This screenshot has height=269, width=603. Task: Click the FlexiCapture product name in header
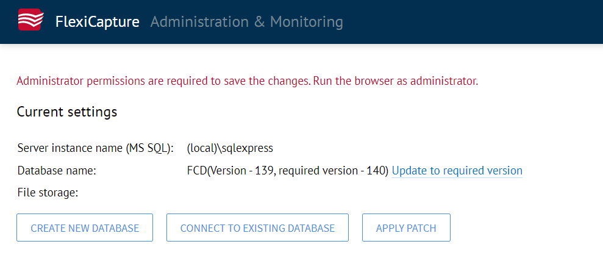(98, 21)
